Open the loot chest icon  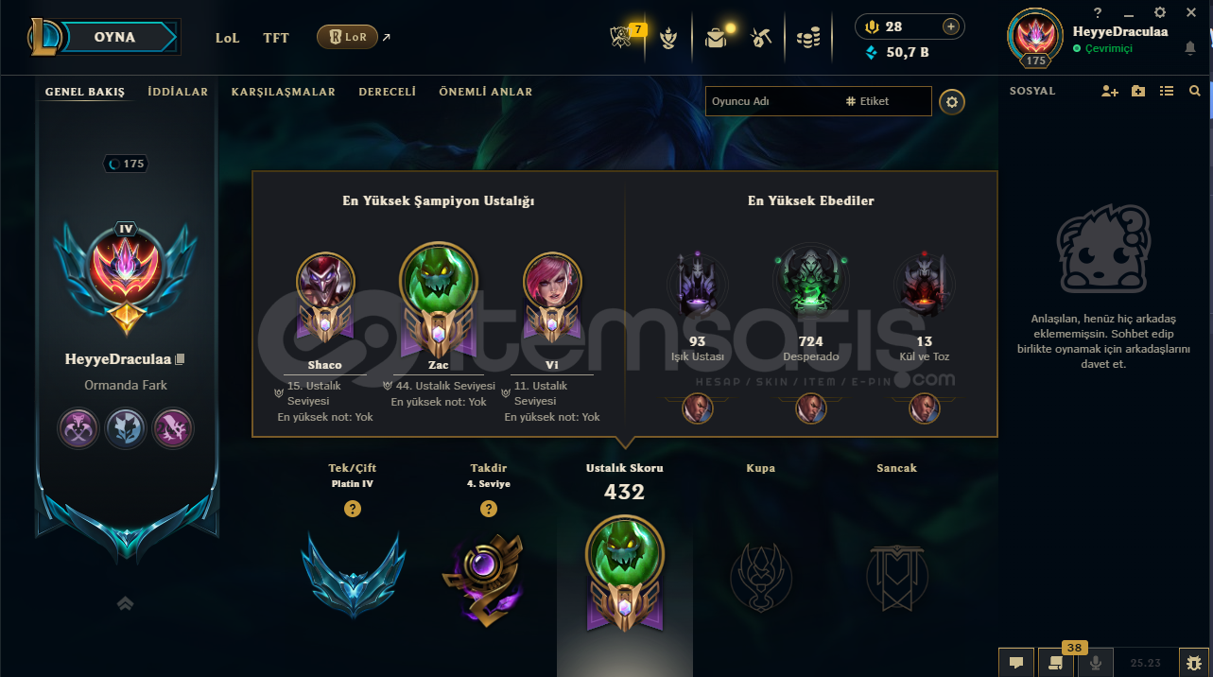click(718, 38)
